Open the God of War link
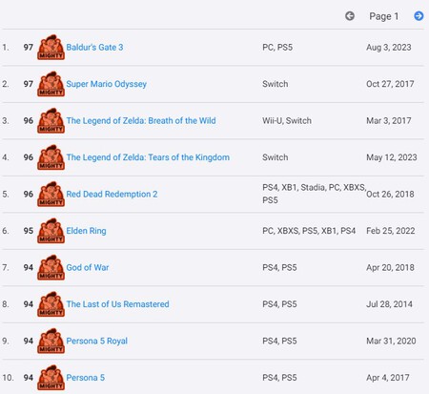Viewport: 429px width, 394px height. (88, 267)
